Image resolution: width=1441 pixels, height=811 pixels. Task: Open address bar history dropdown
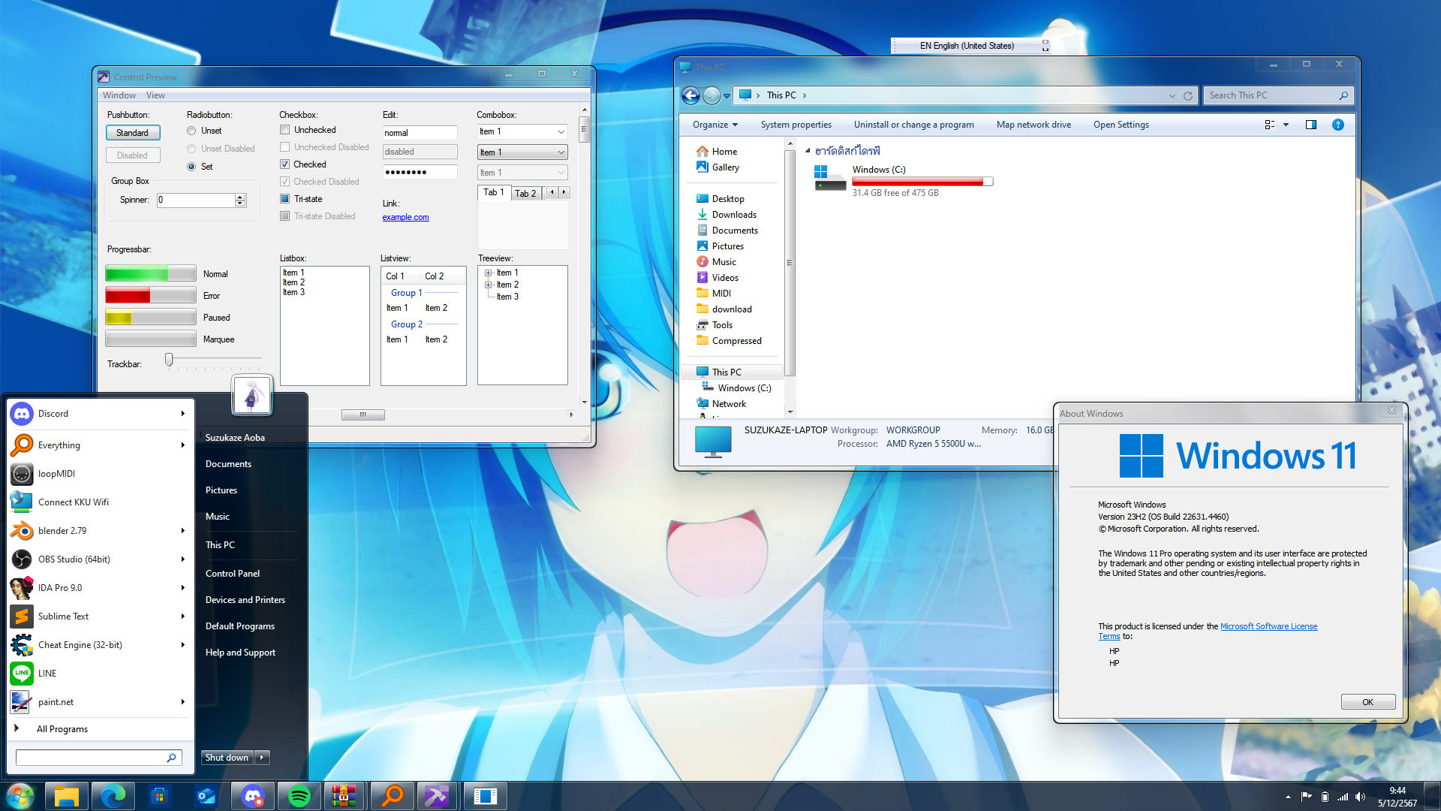click(x=1172, y=95)
